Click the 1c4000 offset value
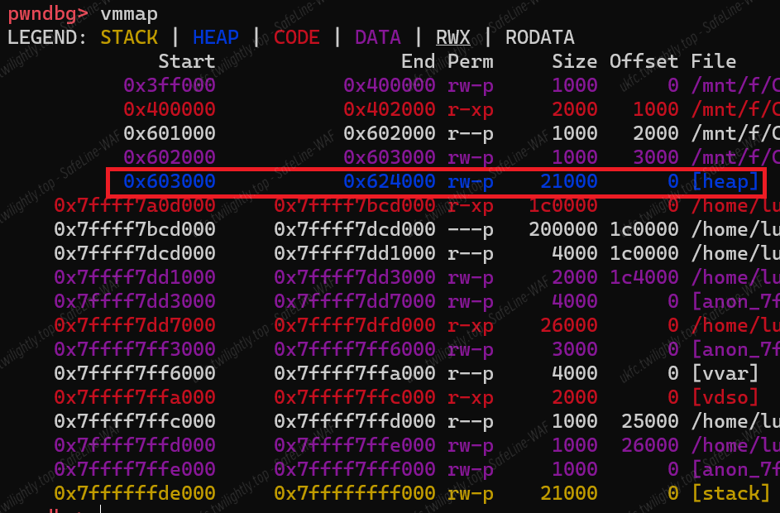Screen dimensions: 780x513 [644, 277]
